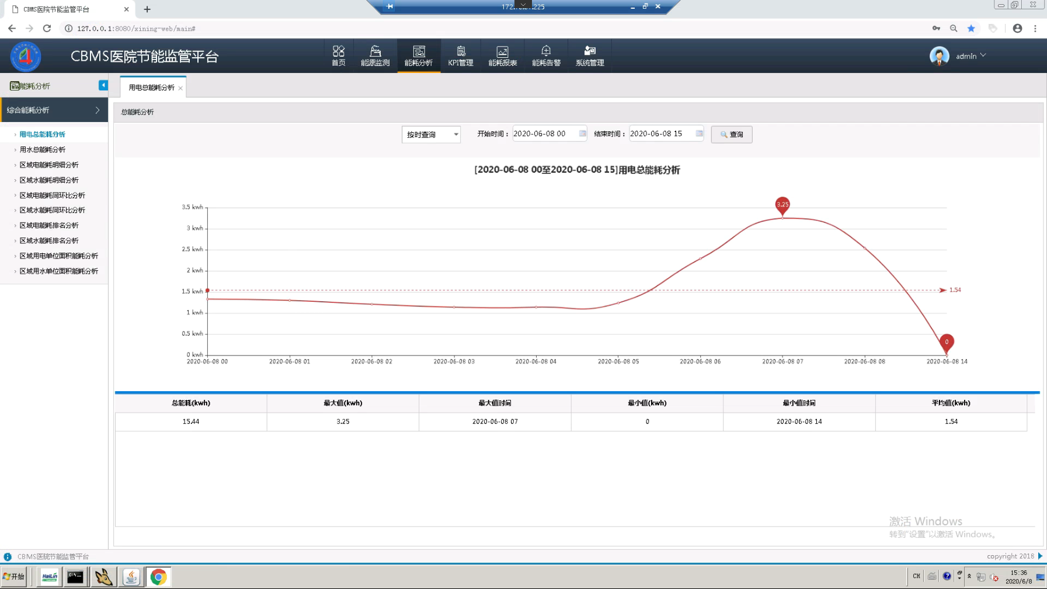Click the footer info icon

pyautogui.click(x=8, y=557)
